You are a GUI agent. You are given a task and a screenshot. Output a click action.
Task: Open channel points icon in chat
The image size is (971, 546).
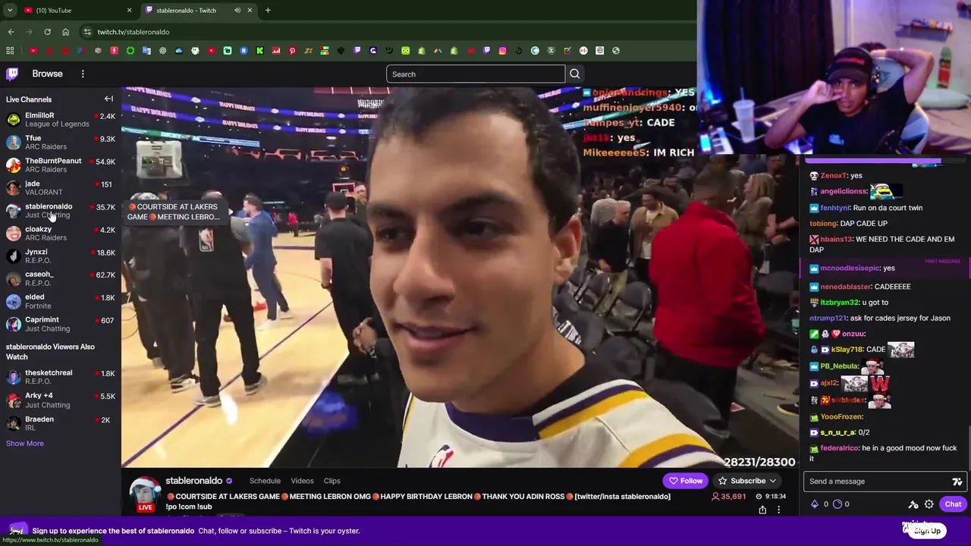tap(837, 504)
